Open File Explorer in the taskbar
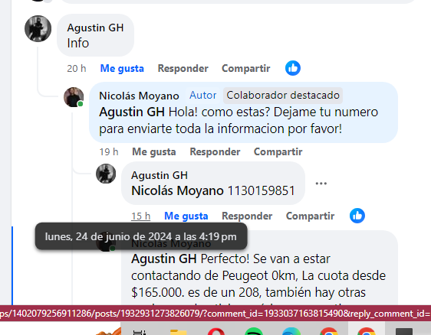Image resolution: width=431 pixels, height=335 pixels. (x=179, y=332)
